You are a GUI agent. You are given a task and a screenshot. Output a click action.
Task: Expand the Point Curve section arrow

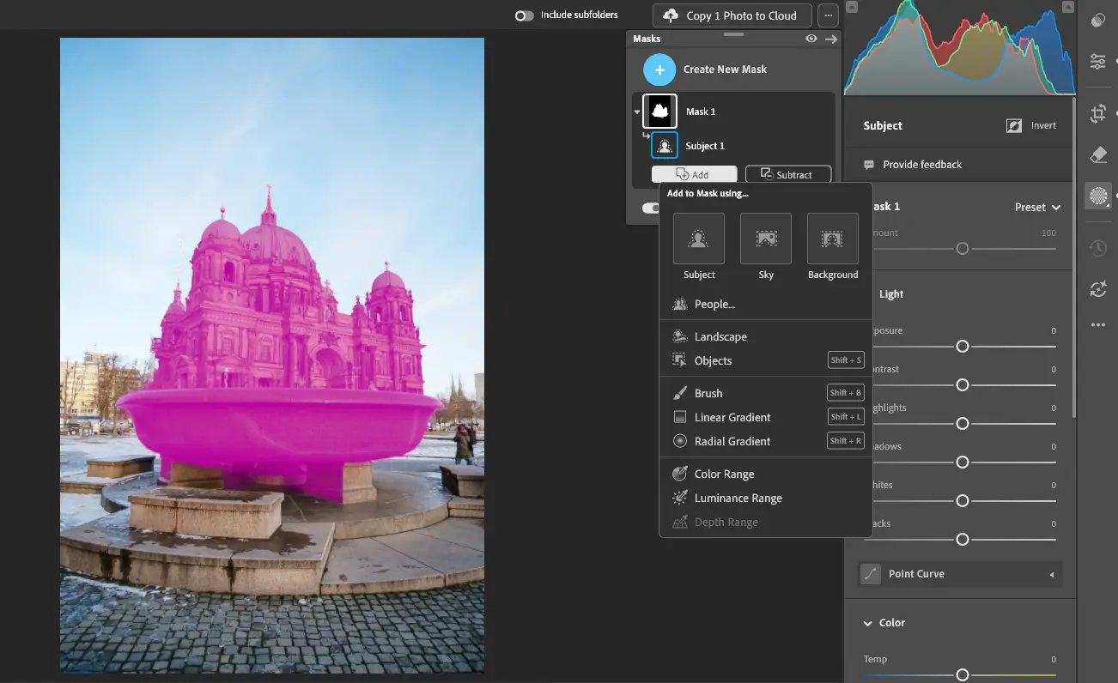pyautogui.click(x=1052, y=574)
